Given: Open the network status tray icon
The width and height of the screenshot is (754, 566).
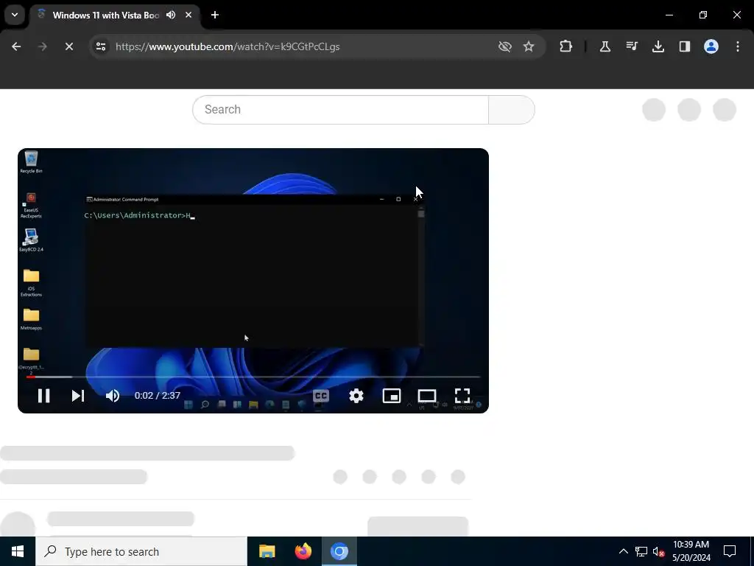Looking at the screenshot, I should pyautogui.click(x=641, y=551).
